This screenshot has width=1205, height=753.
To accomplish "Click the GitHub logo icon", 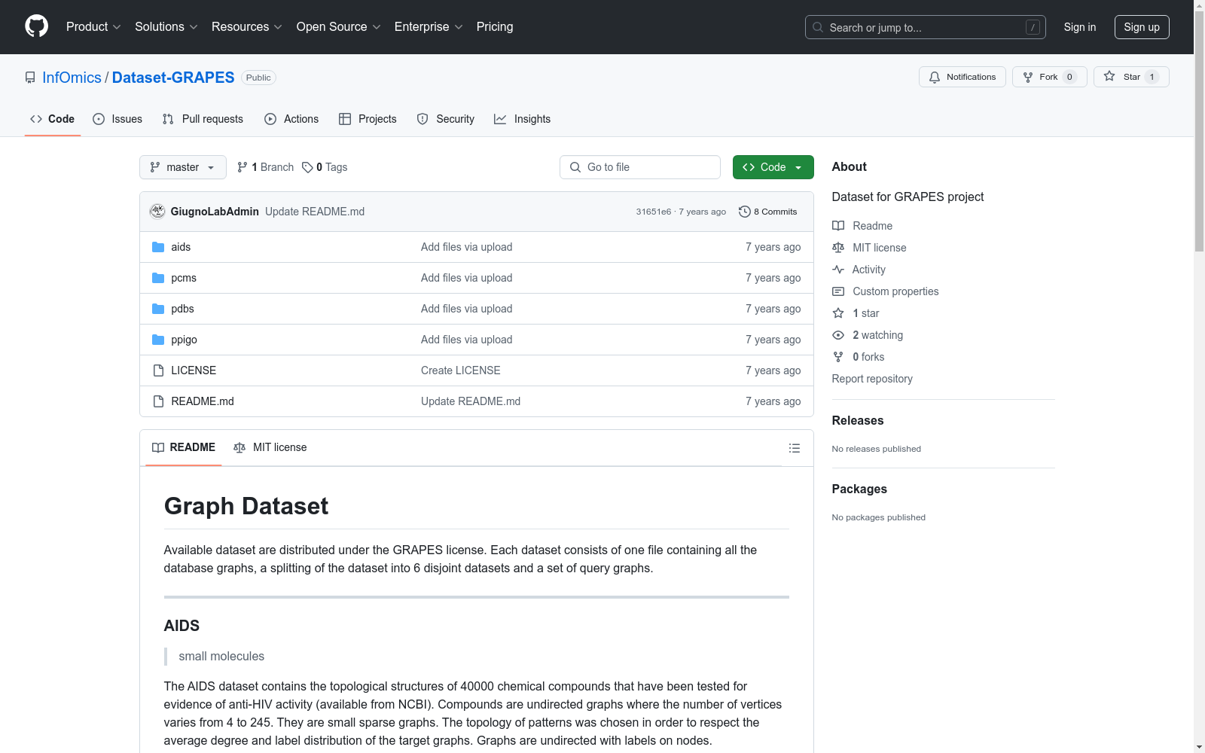I will click(x=36, y=26).
